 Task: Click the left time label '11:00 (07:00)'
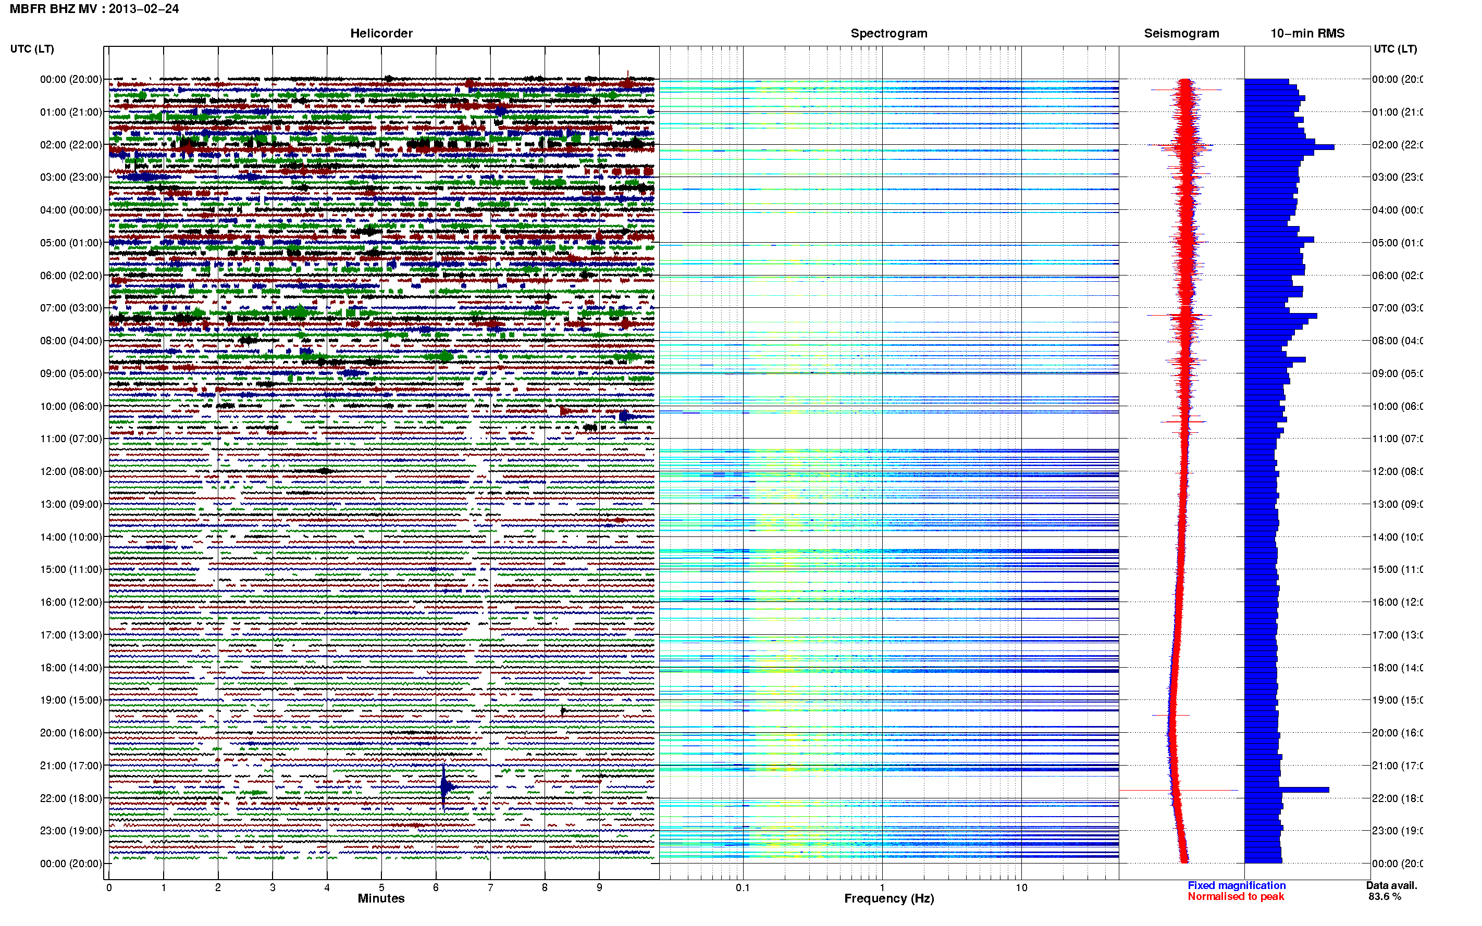71,439
